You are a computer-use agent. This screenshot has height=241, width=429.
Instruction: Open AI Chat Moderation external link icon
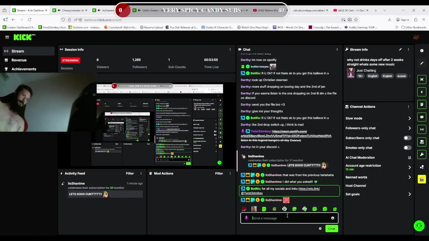(410, 158)
